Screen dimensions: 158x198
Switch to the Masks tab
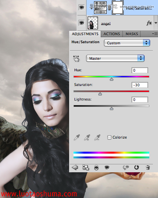tap(132, 34)
